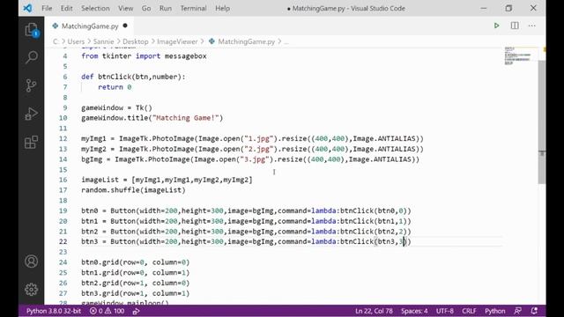The height and width of the screenshot is (317, 564).
Task: Change language mode via Python
Action: tap(495, 311)
